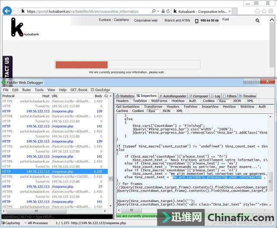This screenshot has width=277, height=228.
Task: Open the Corporative web link
Action: click(x=146, y=20)
